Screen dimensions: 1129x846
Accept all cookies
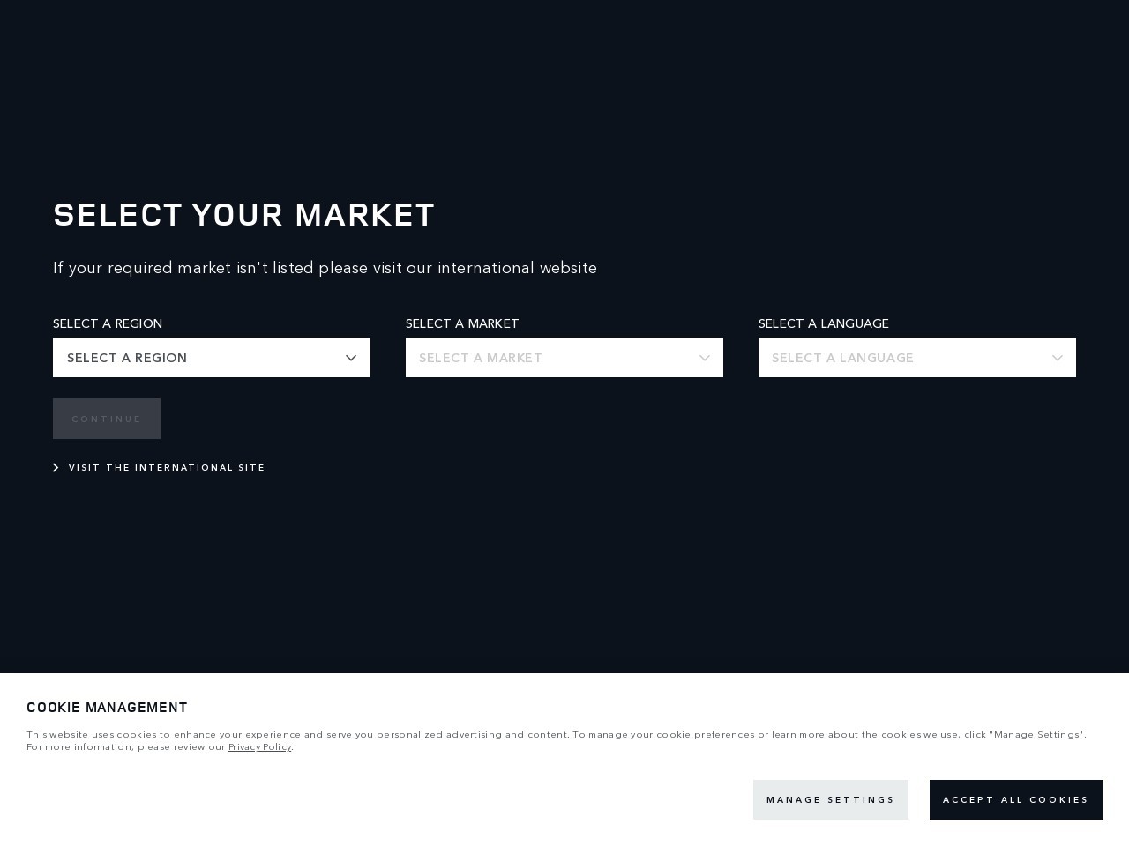[1016, 799]
